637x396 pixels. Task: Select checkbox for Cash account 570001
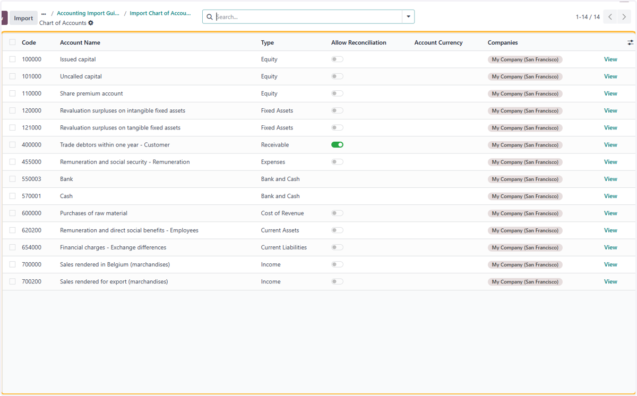click(x=12, y=196)
